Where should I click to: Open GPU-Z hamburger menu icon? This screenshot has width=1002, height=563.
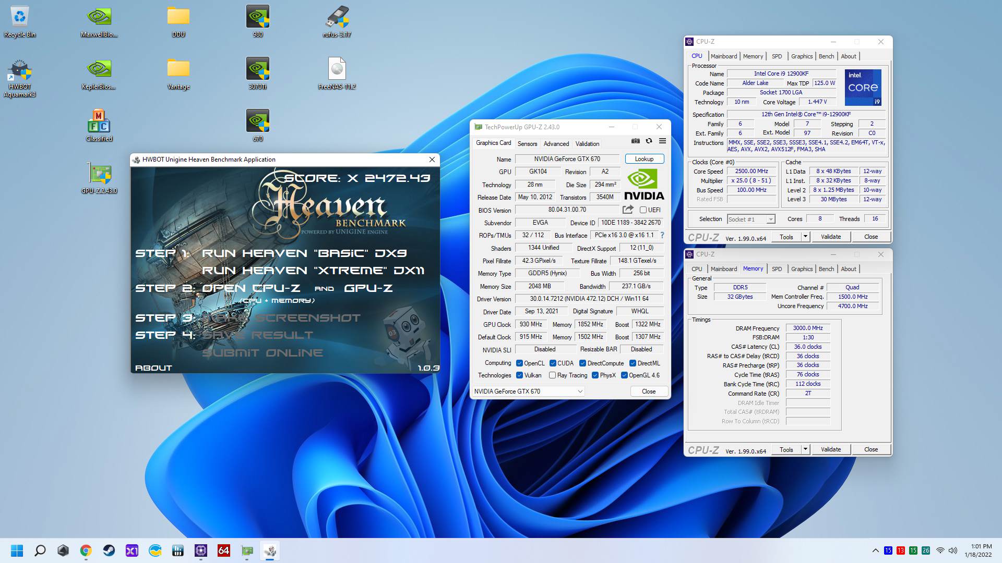click(x=662, y=141)
